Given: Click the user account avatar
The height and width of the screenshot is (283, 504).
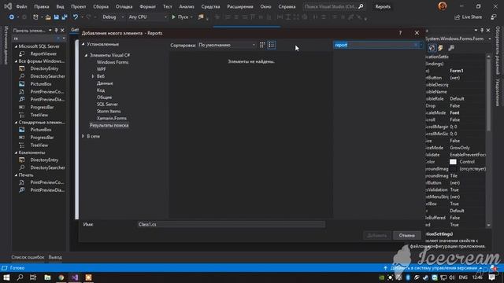Looking at the screenshot, I should pyautogui.click(x=443, y=6).
